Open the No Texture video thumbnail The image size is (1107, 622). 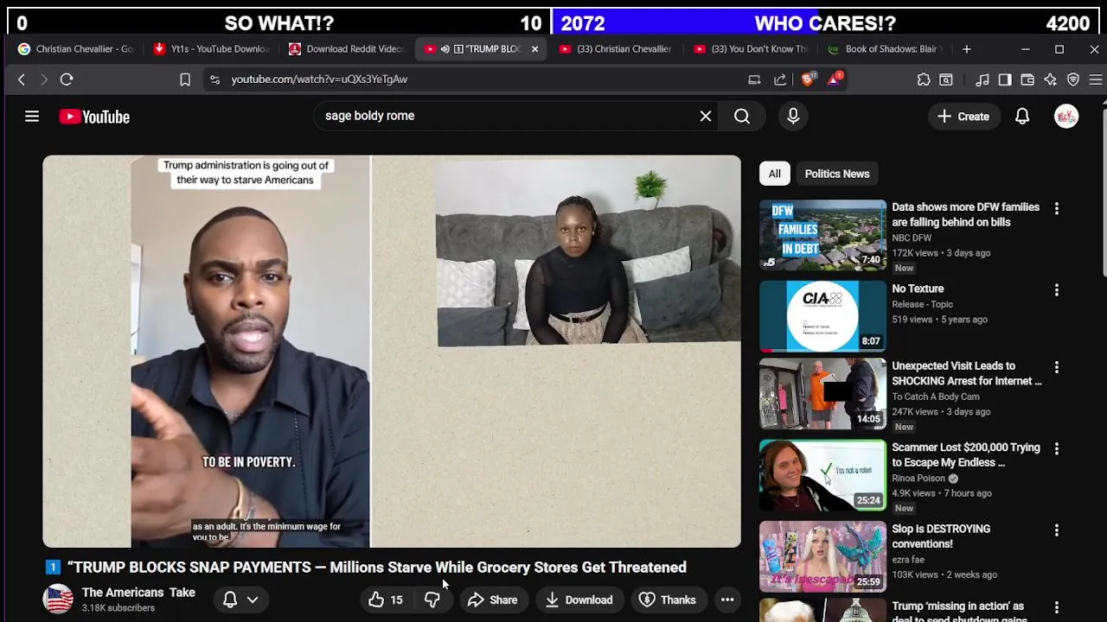click(822, 316)
